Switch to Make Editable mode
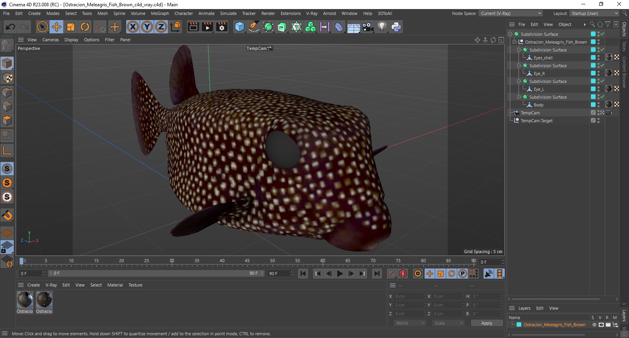Screen dimensions: 629x338 click(7, 46)
